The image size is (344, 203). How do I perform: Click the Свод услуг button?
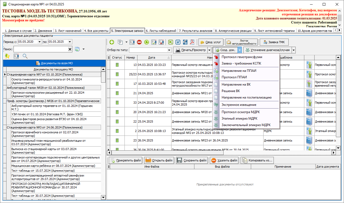tap(211, 42)
